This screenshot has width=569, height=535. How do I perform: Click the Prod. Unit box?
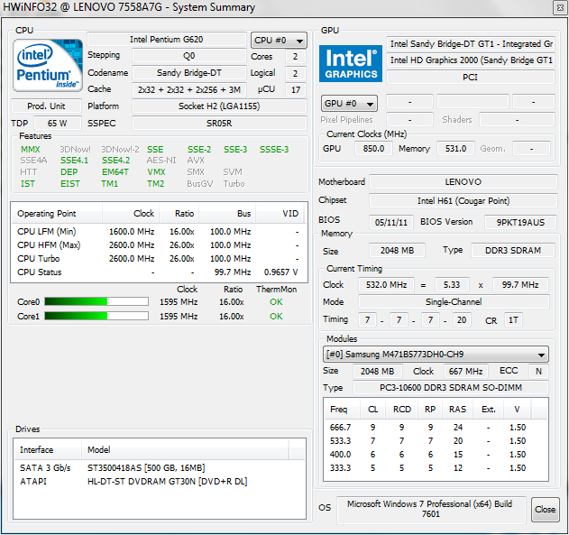pyautogui.click(x=44, y=106)
